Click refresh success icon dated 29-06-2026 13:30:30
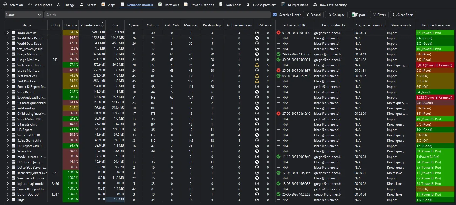Viewport: 456px width, 205px height. (279, 54)
